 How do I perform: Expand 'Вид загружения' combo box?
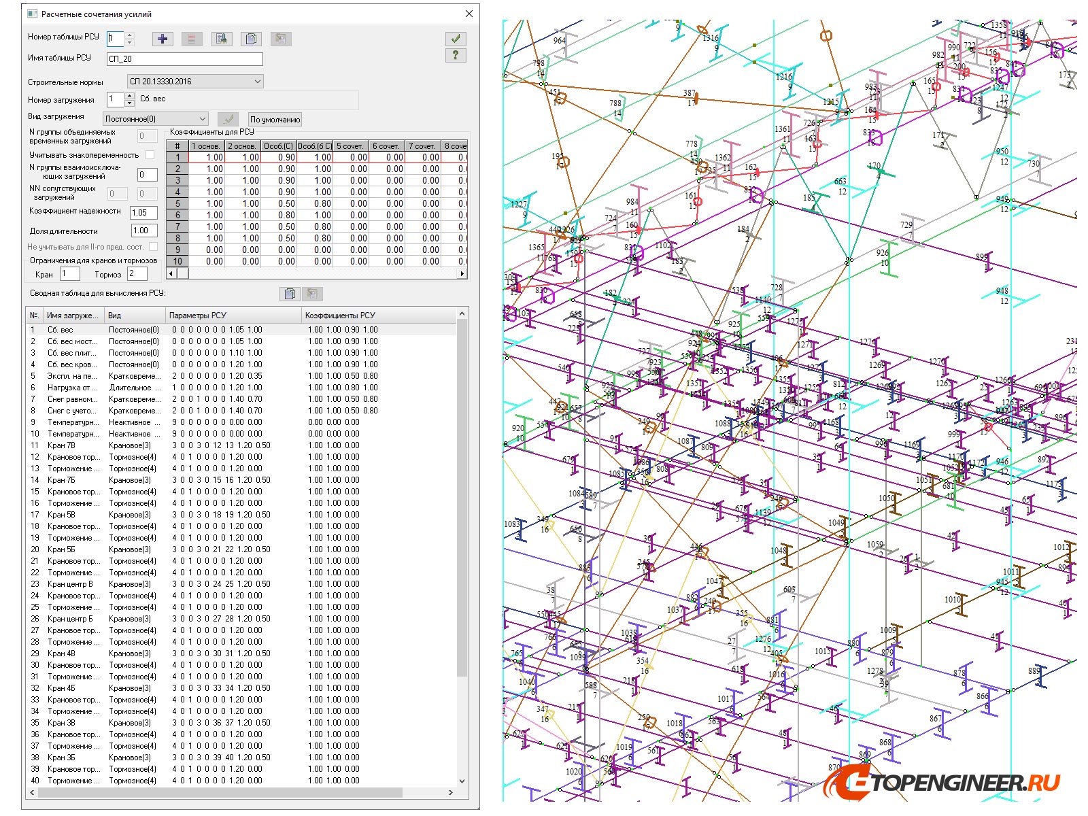pyautogui.click(x=203, y=118)
